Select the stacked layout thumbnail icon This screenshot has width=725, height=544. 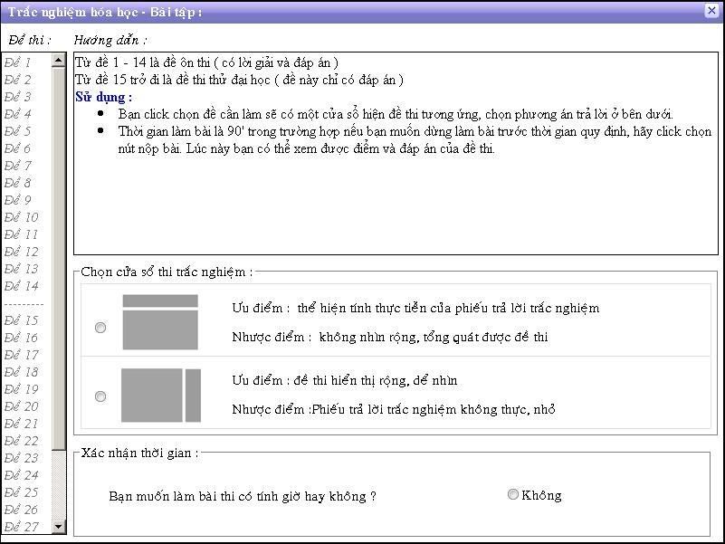click(160, 322)
